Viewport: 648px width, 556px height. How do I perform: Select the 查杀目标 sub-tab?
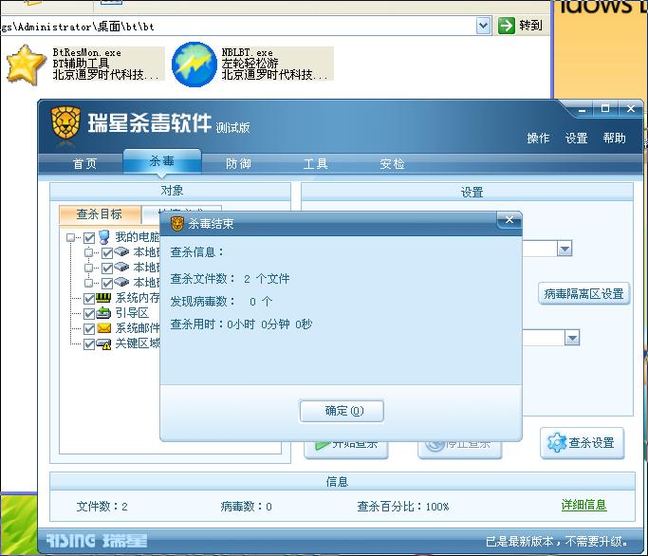[x=100, y=214]
